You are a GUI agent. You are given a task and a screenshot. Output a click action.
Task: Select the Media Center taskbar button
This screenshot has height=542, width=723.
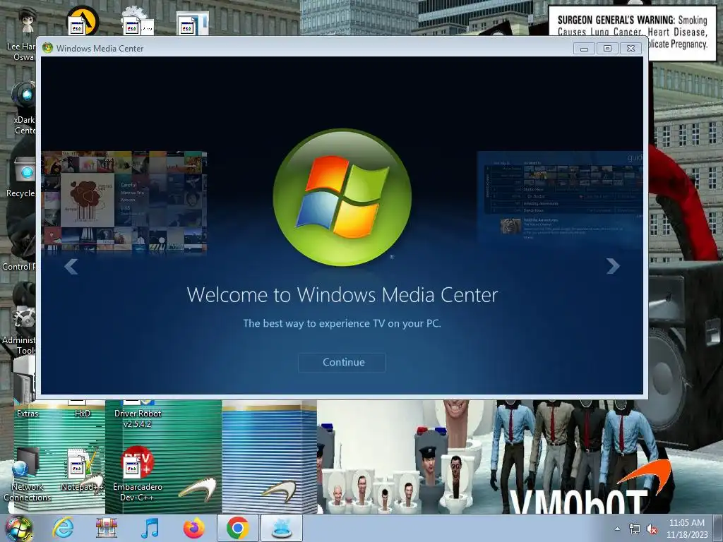[282, 528]
